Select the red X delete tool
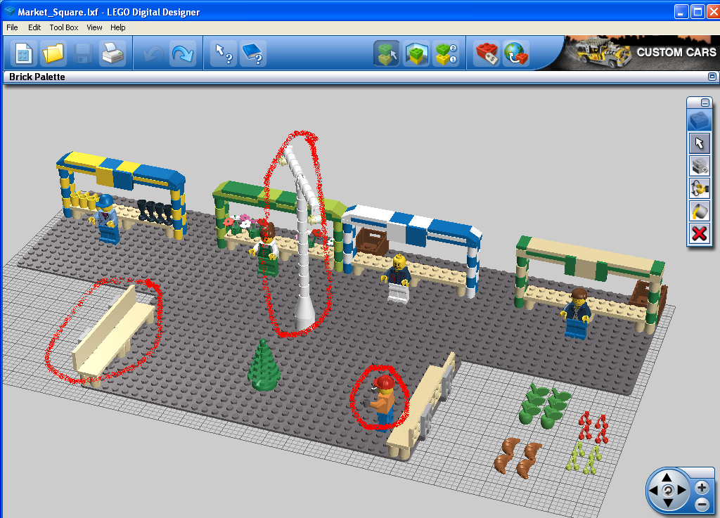Image resolution: width=720 pixels, height=518 pixels. click(700, 233)
